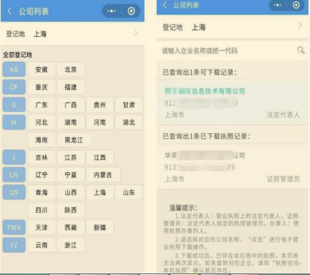The width and height of the screenshot is (310, 275).
Task: Jump to TWX letter index
Action: pos(14,228)
